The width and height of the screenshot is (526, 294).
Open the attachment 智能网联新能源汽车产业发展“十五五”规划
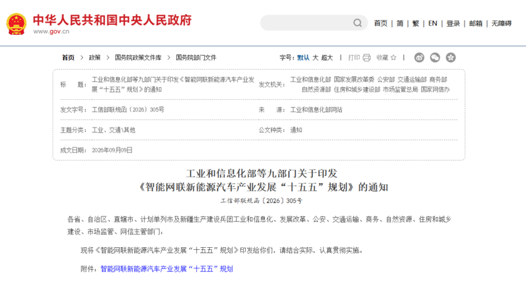tap(167, 269)
